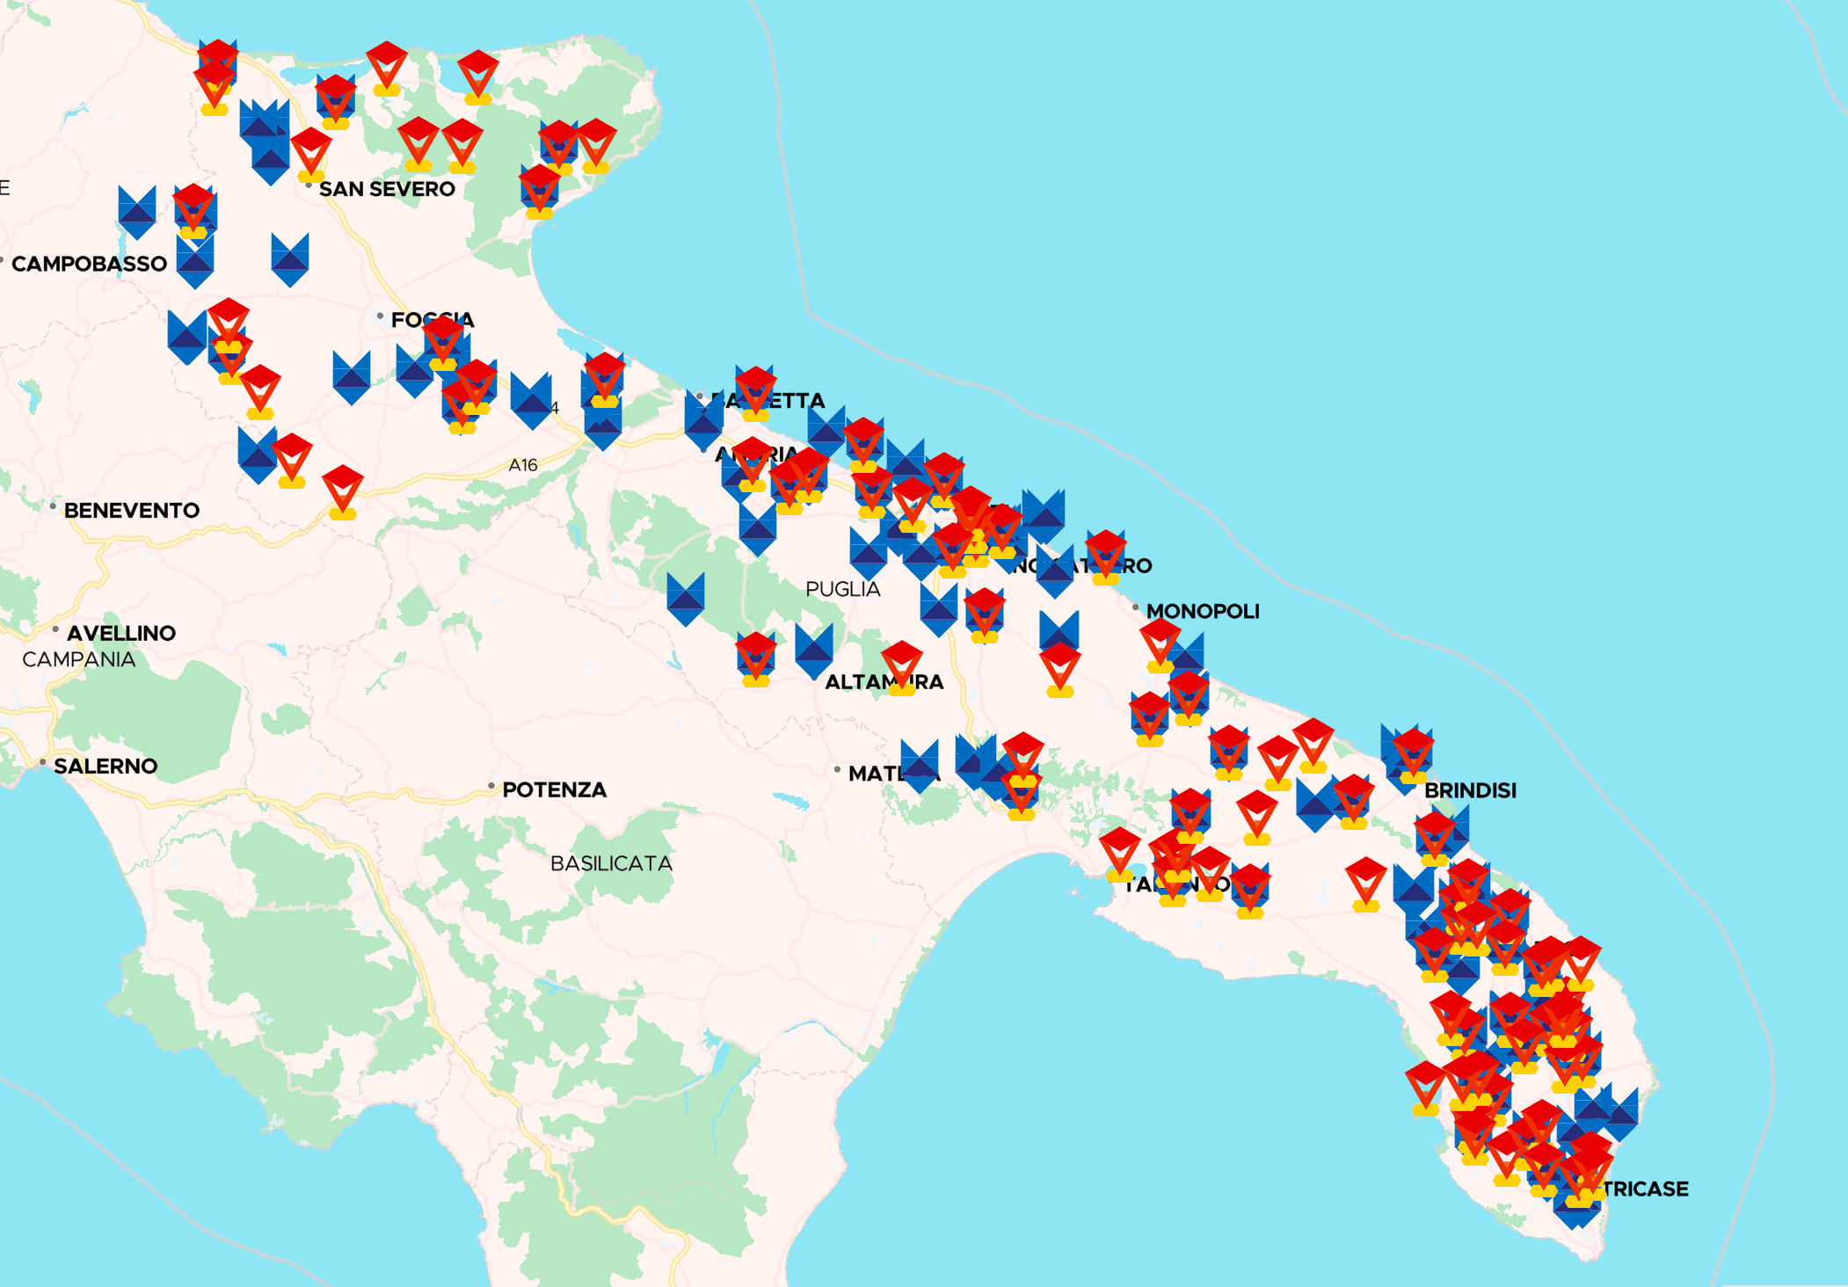This screenshot has width=1848, height=1287.
Task: Open the red marker on the BARLETTA label
Action: pos(755,389)
